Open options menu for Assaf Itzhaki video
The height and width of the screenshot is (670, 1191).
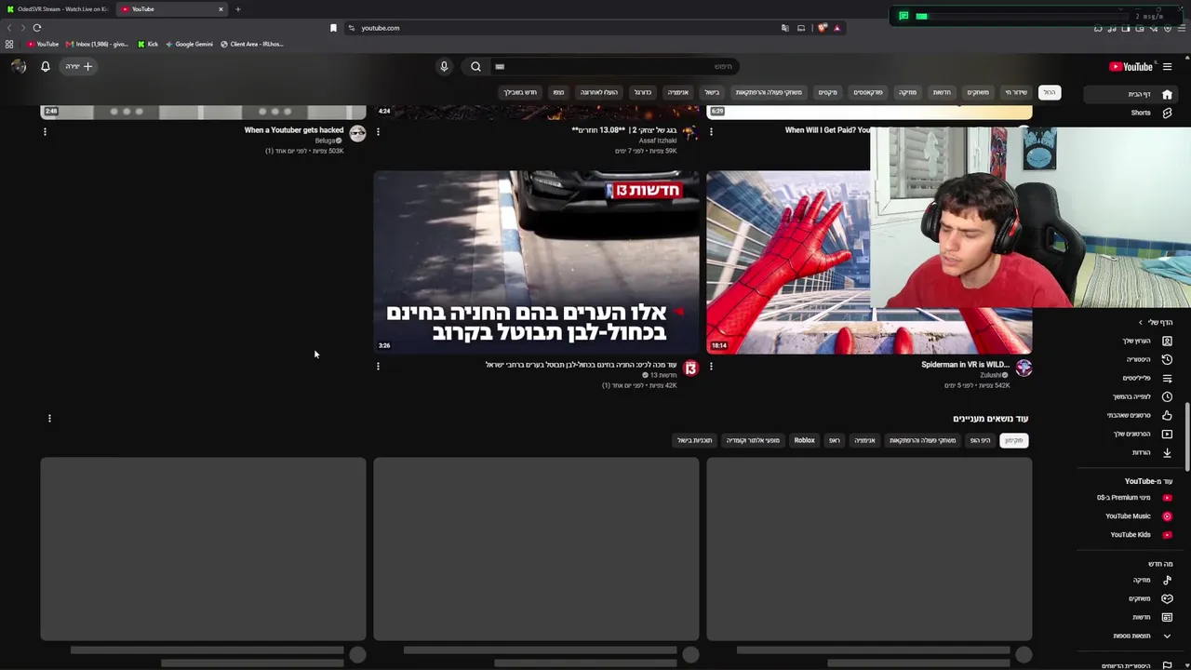point(378,131)
